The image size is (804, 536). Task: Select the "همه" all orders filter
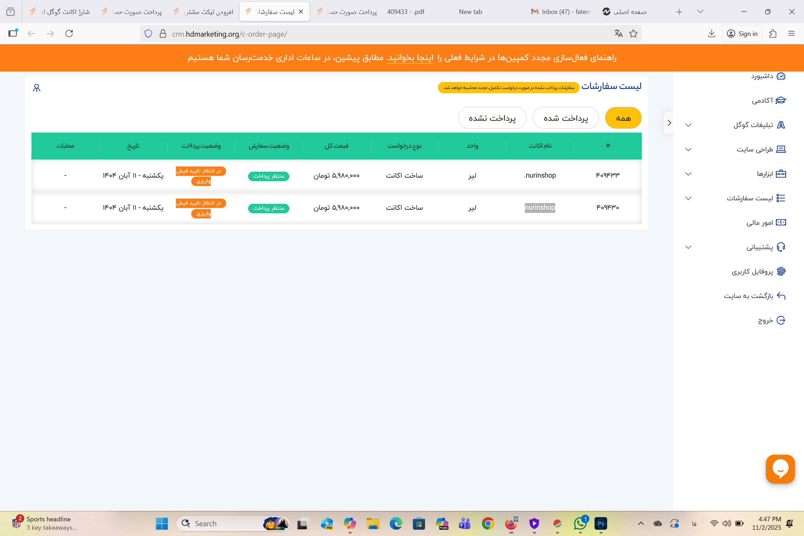pyautogui.click(x=623, y=118)
